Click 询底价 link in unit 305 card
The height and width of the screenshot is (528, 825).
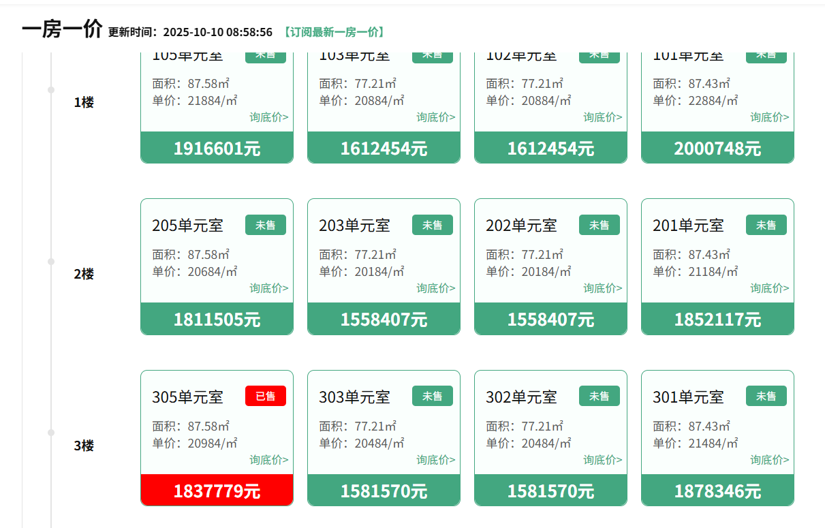coord(268,460)
